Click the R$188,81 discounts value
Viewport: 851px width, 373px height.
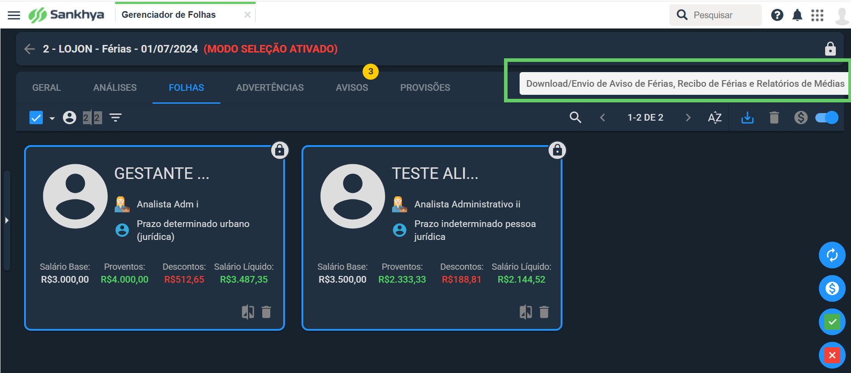click(x=462, y=280)
